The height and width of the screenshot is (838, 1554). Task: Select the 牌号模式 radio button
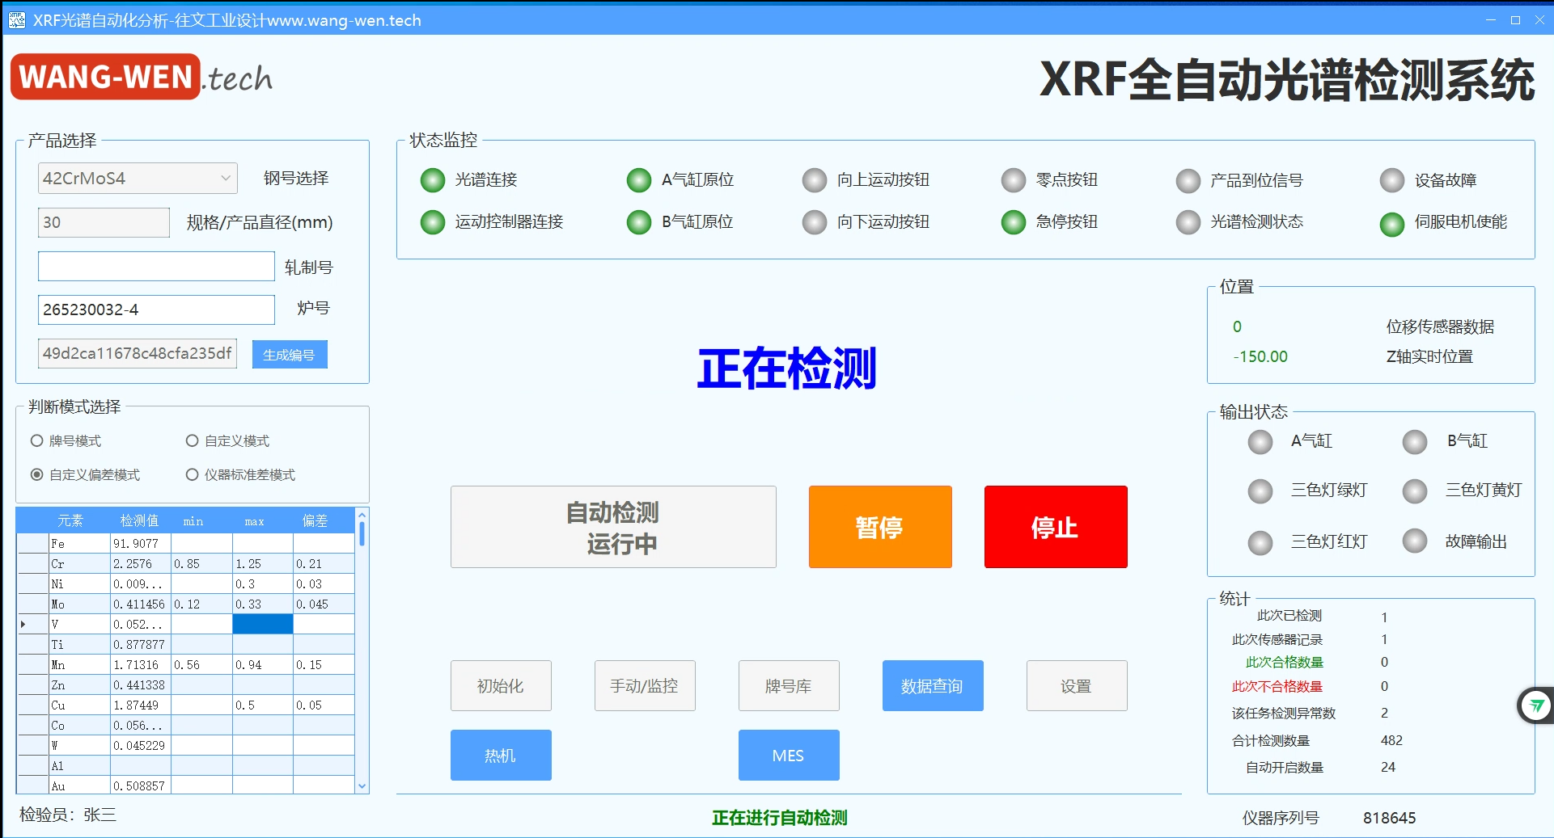[36, 440]
